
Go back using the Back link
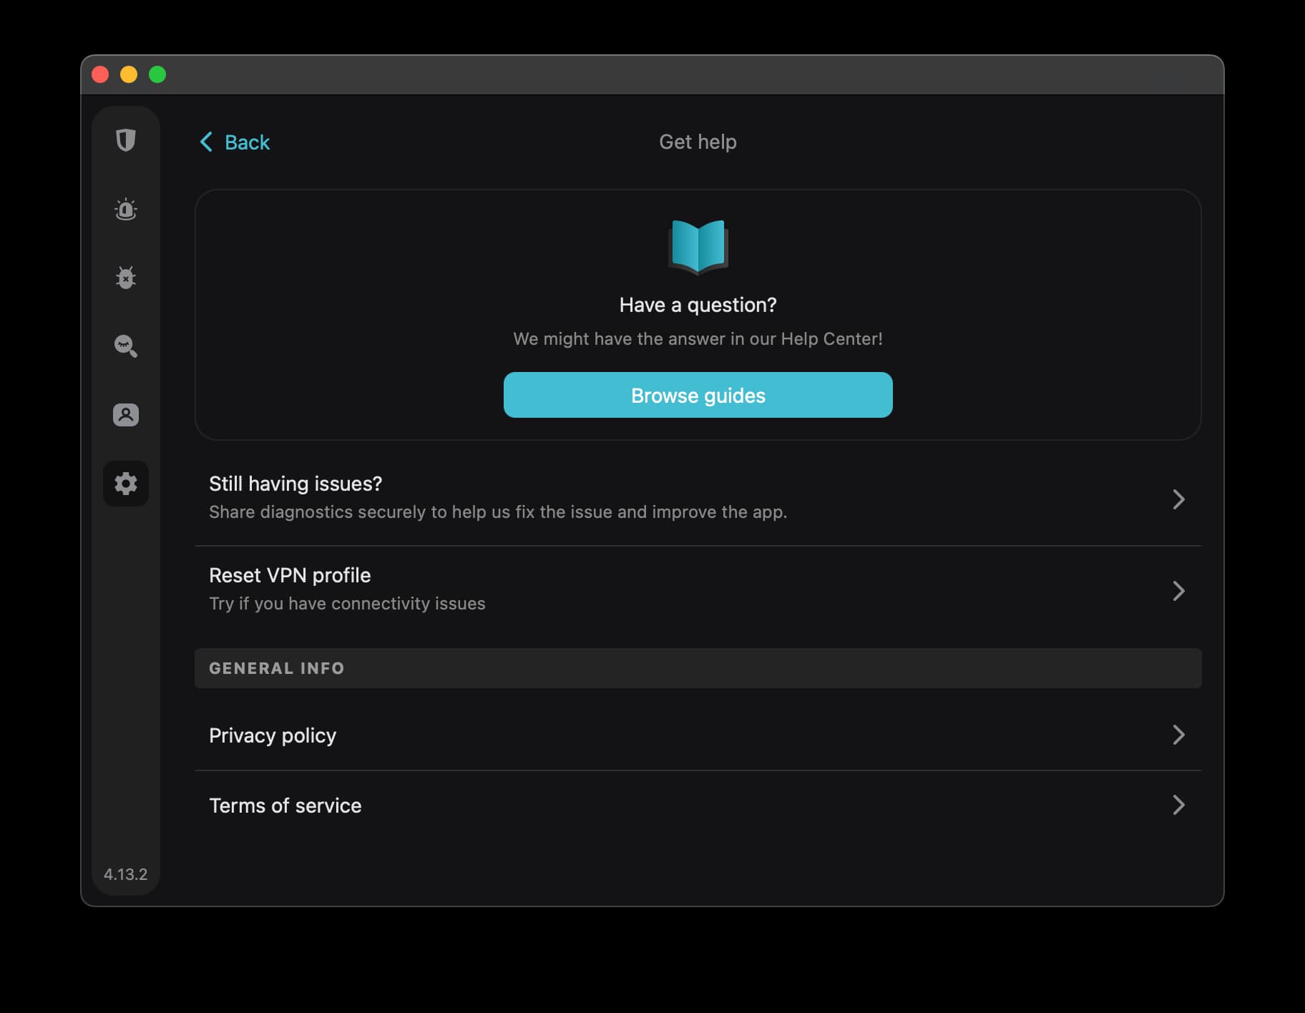pyautogui.click(x=247, y=142)
